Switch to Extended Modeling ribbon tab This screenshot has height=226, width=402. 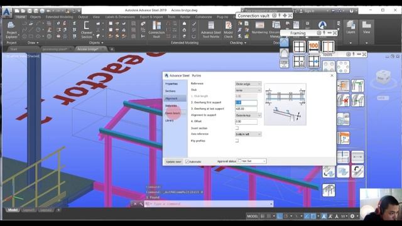pyautogui.click(x=59, y=17)
